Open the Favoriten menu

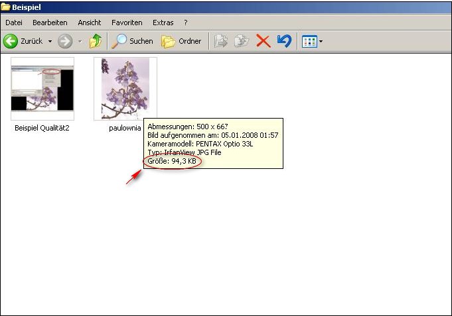126,23
